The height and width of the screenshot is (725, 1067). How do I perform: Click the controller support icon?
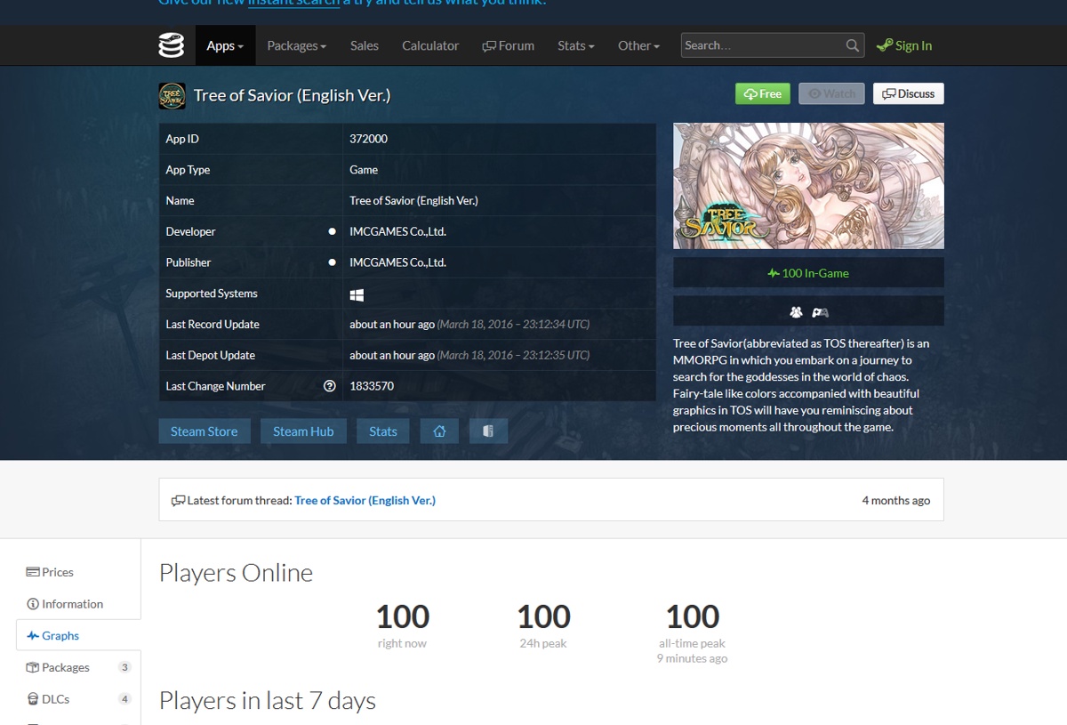coord(821,312)
